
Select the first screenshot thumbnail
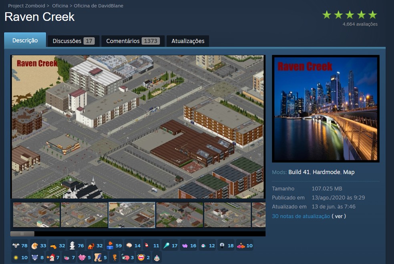[36, 215]
